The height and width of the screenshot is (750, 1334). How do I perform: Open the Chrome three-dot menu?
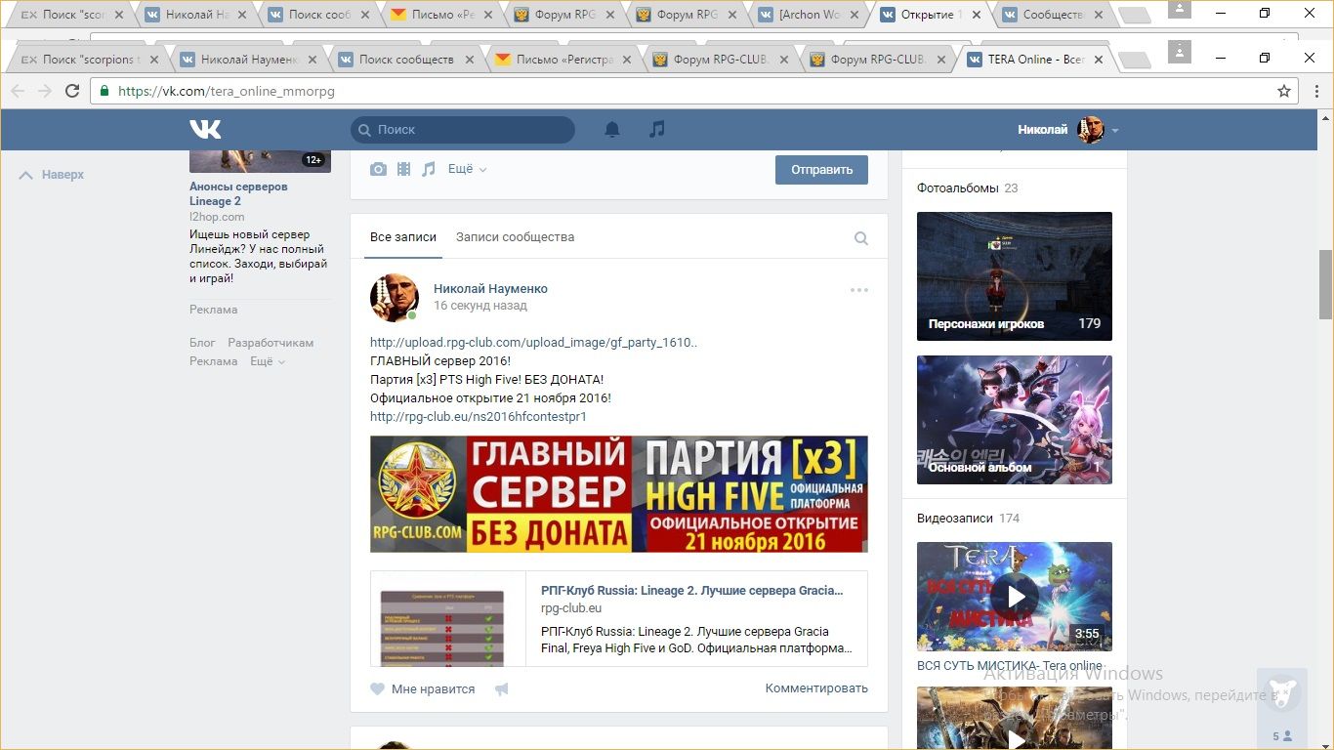click(x=1317, y=91)
